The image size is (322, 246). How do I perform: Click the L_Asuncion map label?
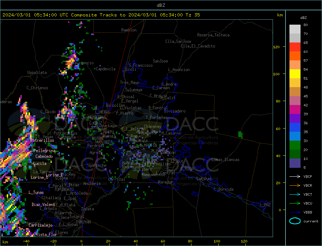tap(179, 70)
